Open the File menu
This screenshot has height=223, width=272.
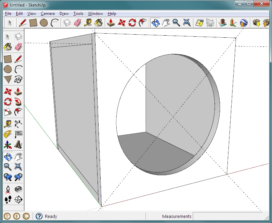pos(8,14)
